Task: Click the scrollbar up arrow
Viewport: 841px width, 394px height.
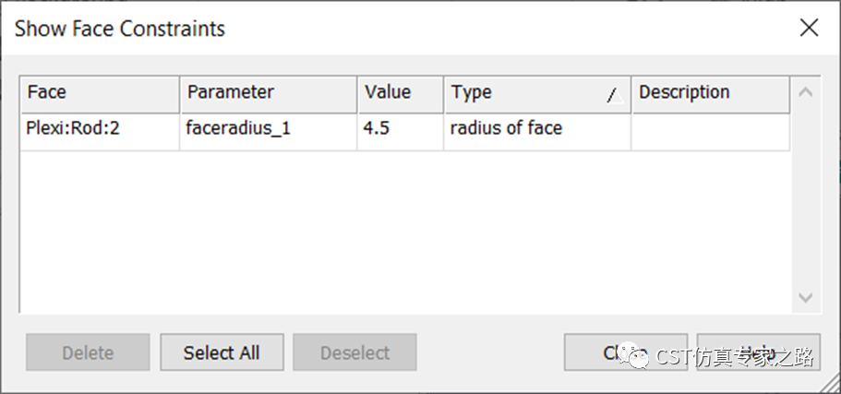Action: [805, 92]
